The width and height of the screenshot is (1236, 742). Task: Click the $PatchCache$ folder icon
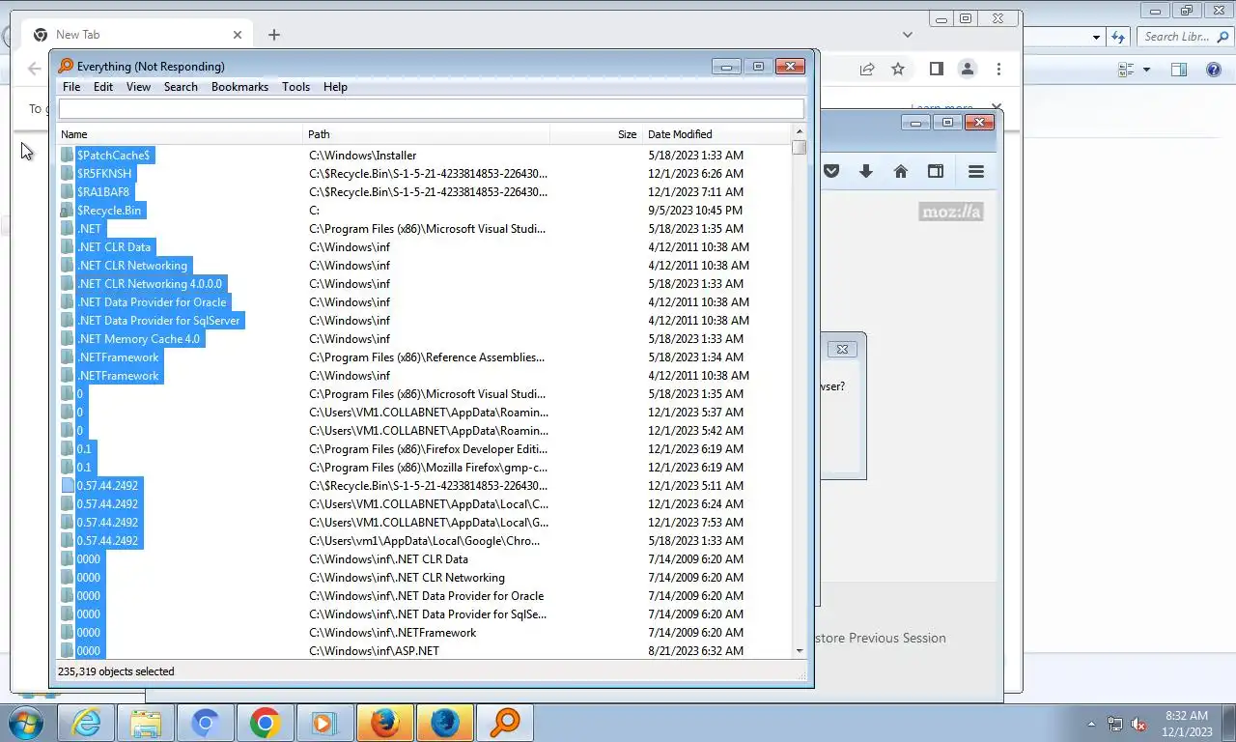point(68,156)
